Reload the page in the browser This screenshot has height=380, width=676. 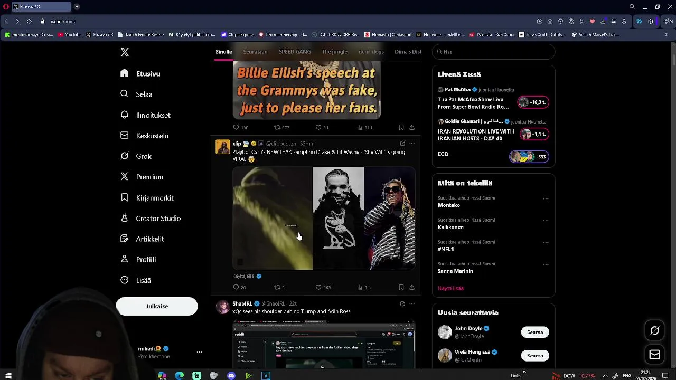(29, 21)
